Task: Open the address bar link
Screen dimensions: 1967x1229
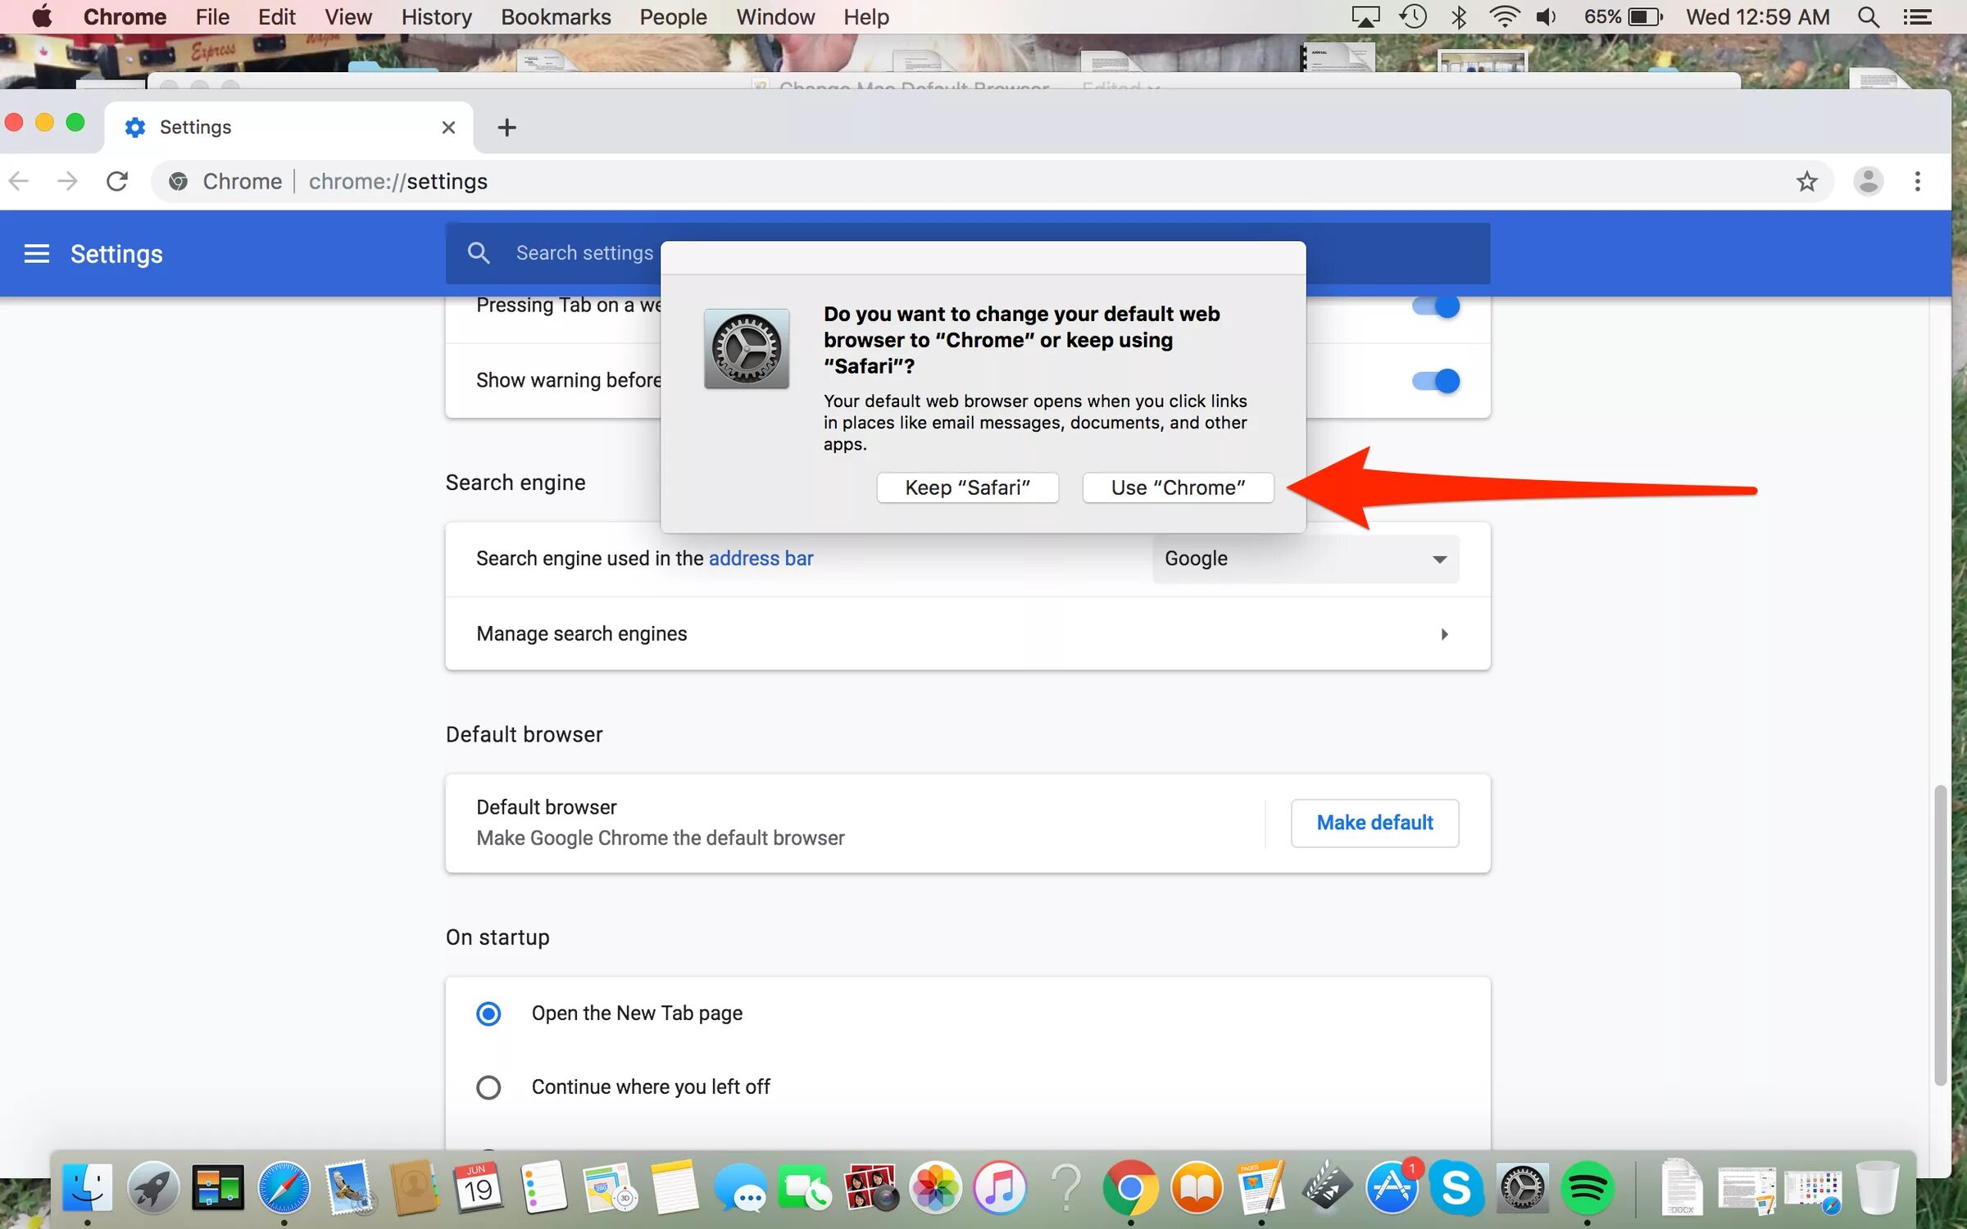Action: 761,558
